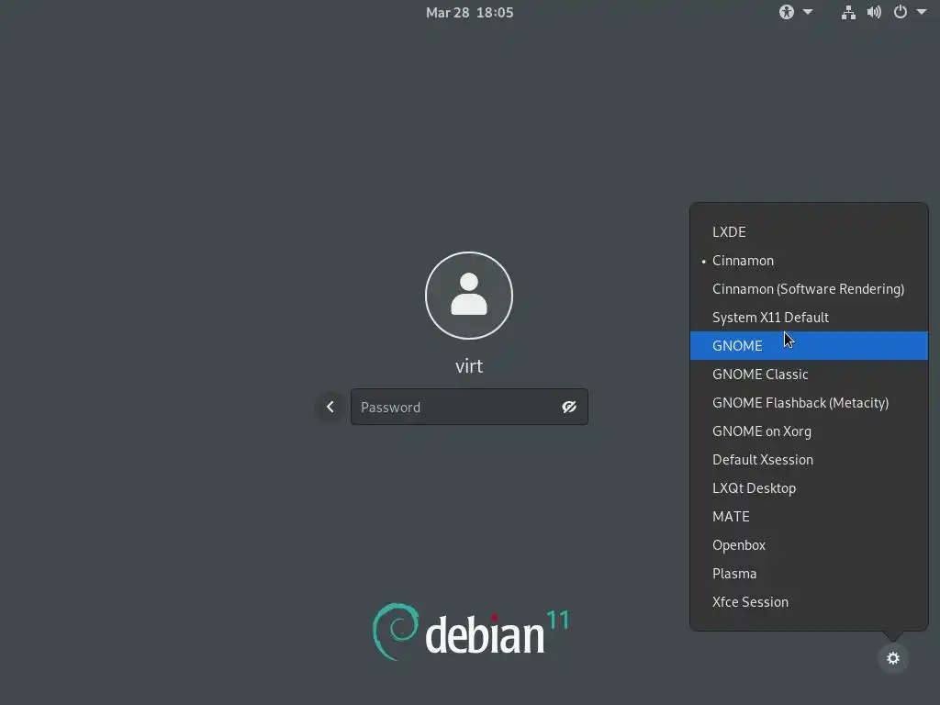This screenshot has height=705, width=940.
Task: Select the highlighted GNOME session
Action: 809,346
